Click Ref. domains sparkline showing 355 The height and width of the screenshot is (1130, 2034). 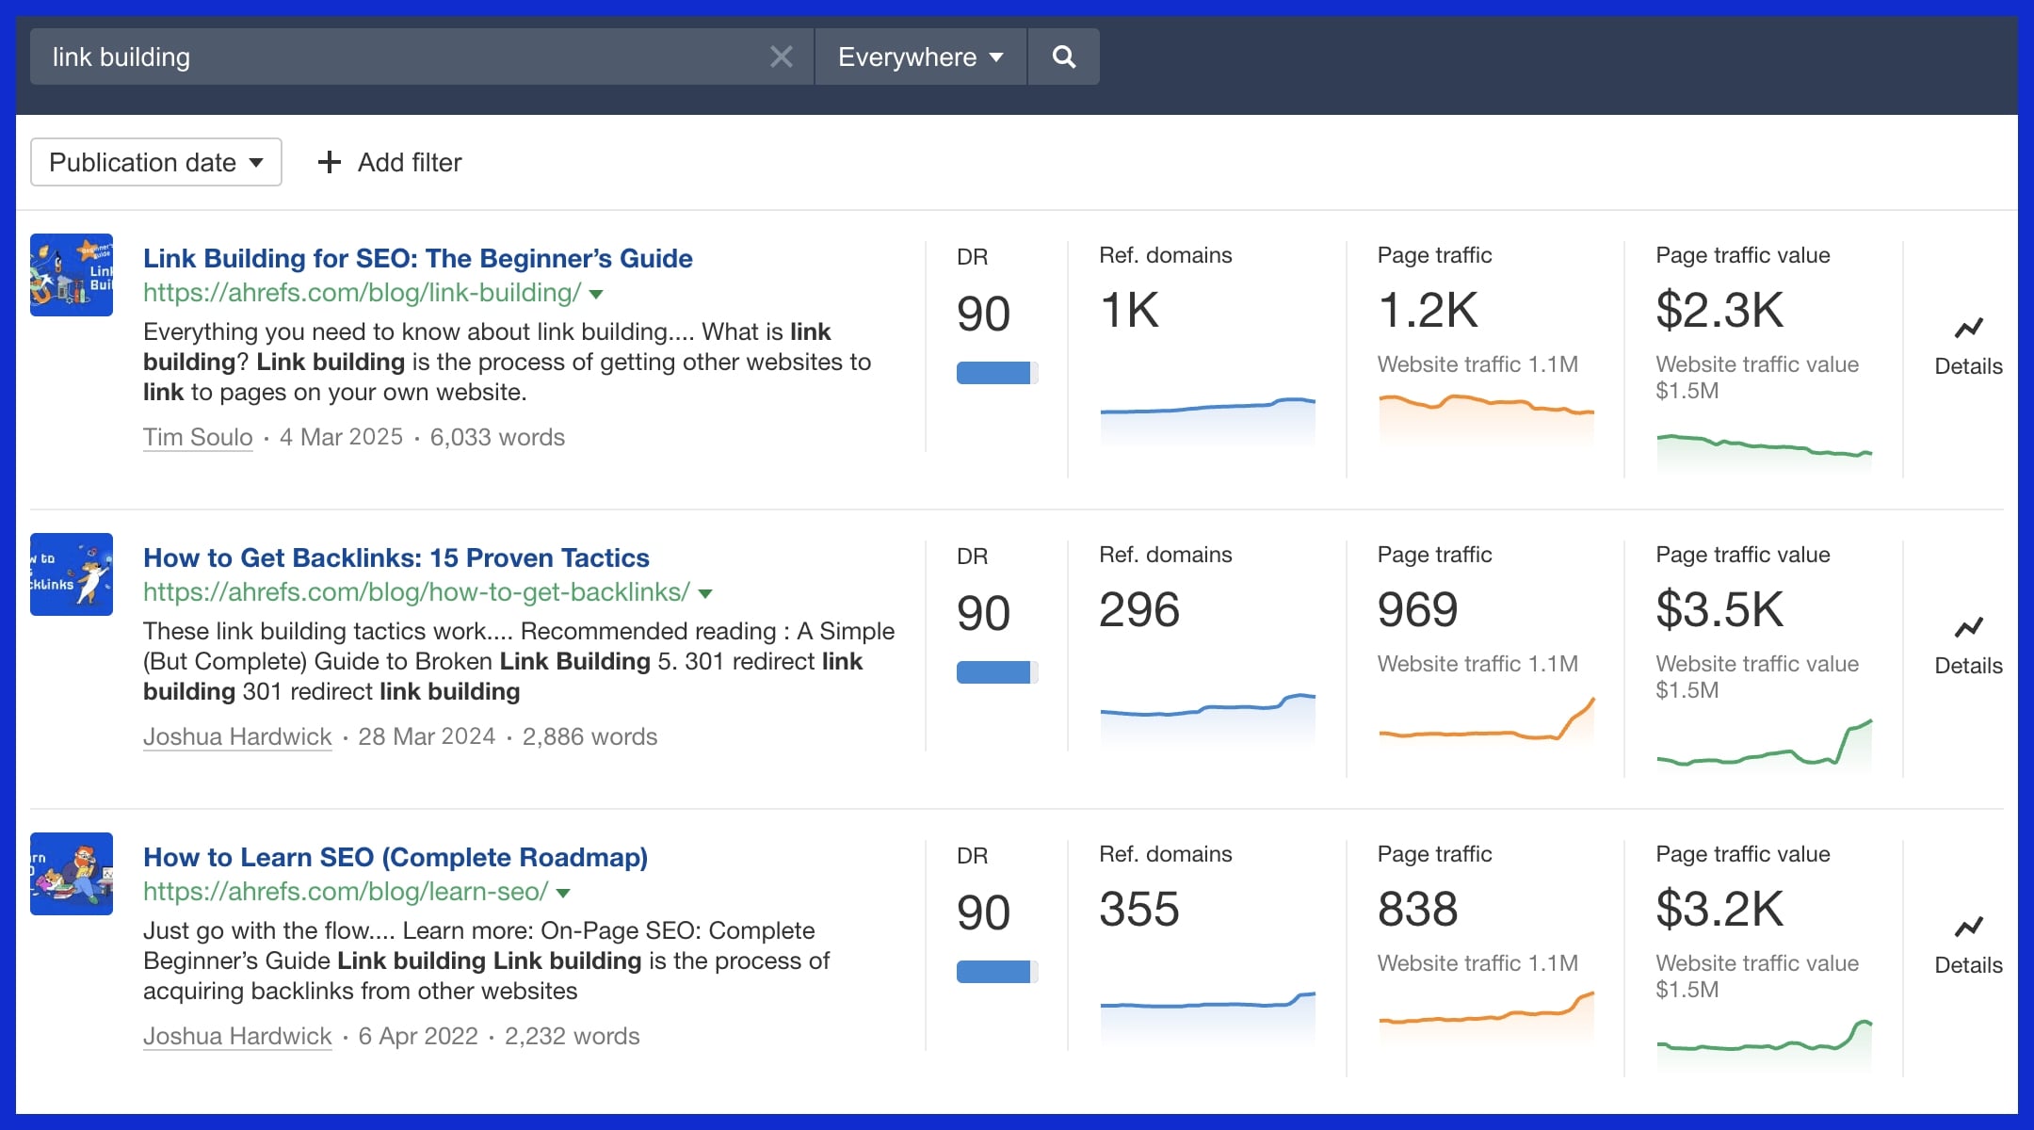[x=1207, y=1017]
